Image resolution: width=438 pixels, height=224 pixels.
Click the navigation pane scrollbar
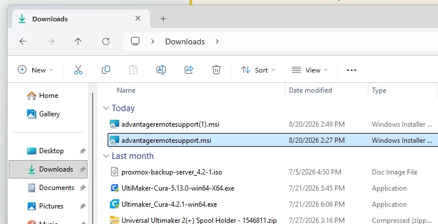[93, 158]
